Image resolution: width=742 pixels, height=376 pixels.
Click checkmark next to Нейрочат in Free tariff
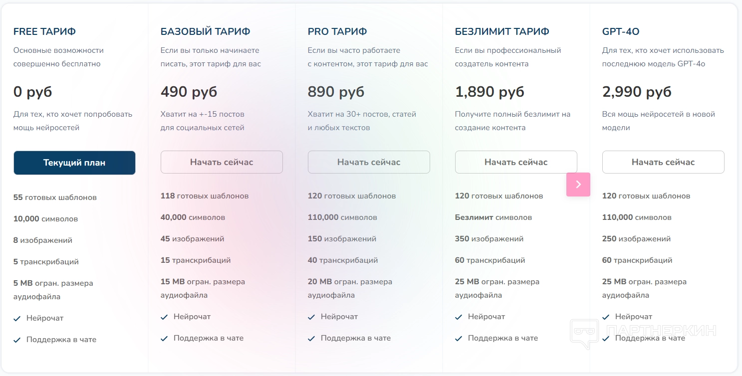coord(17,318)
